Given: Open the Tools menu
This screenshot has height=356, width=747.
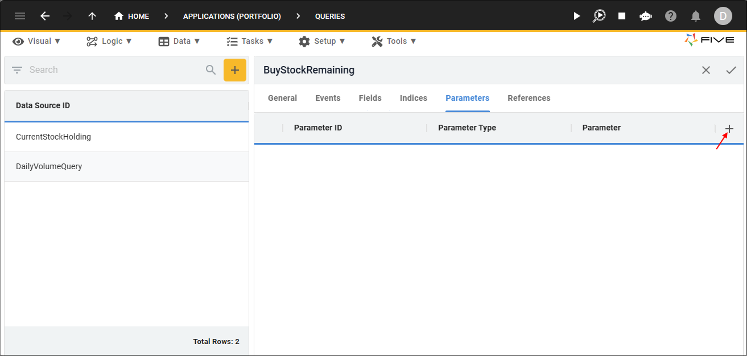Looking at the screenshot, I should (x=394, y=41).
